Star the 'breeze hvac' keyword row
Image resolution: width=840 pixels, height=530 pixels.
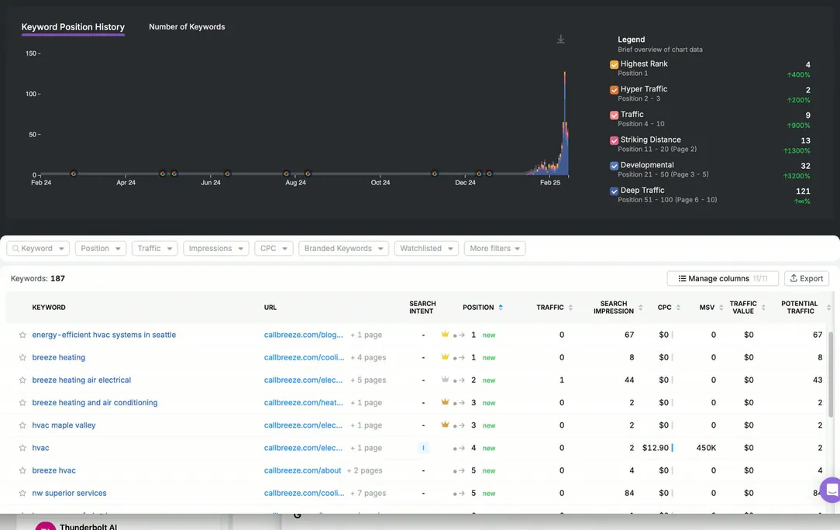(x=22, y=470)
